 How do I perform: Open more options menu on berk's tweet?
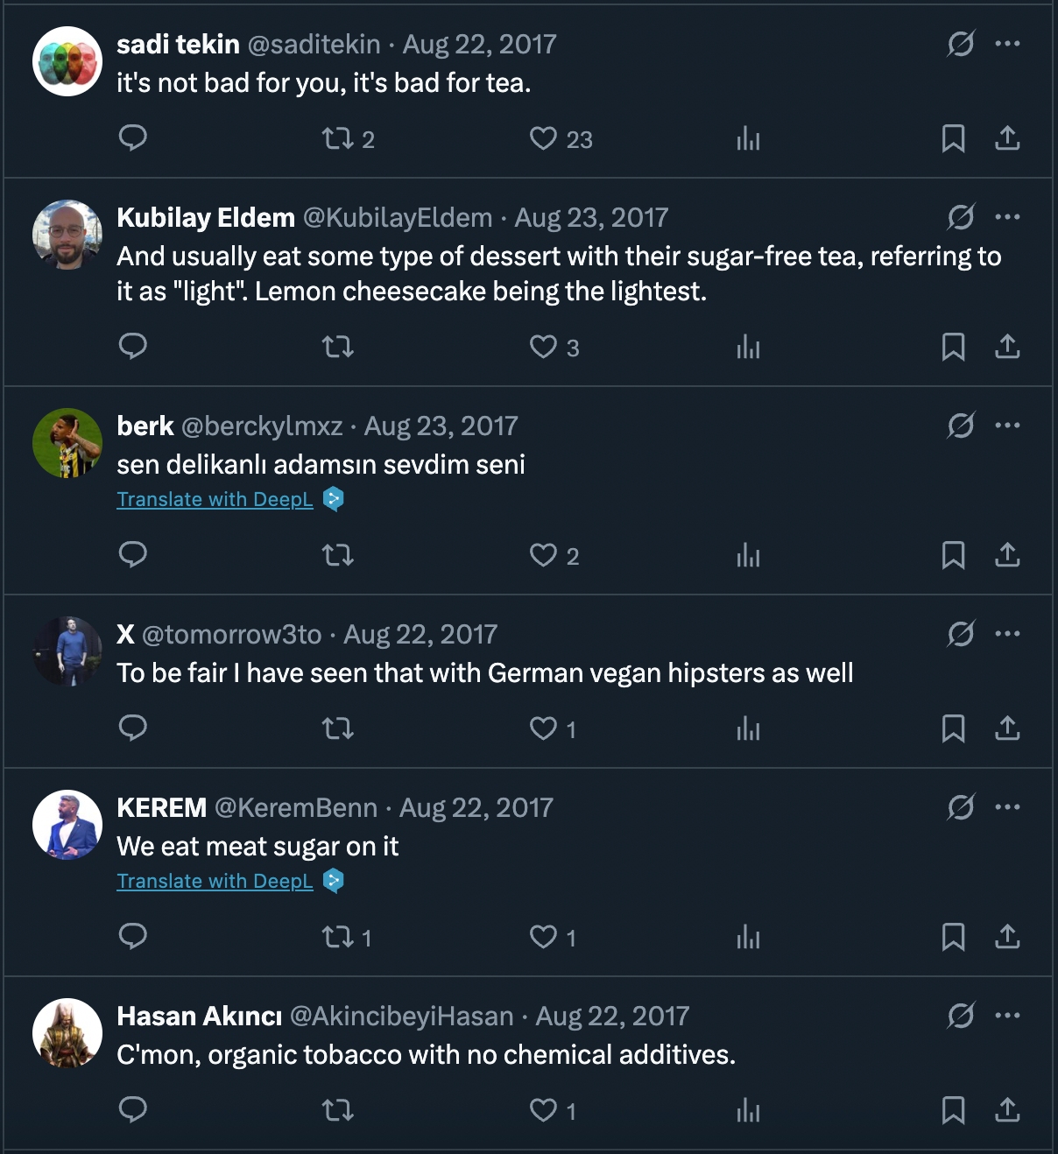1007,426
